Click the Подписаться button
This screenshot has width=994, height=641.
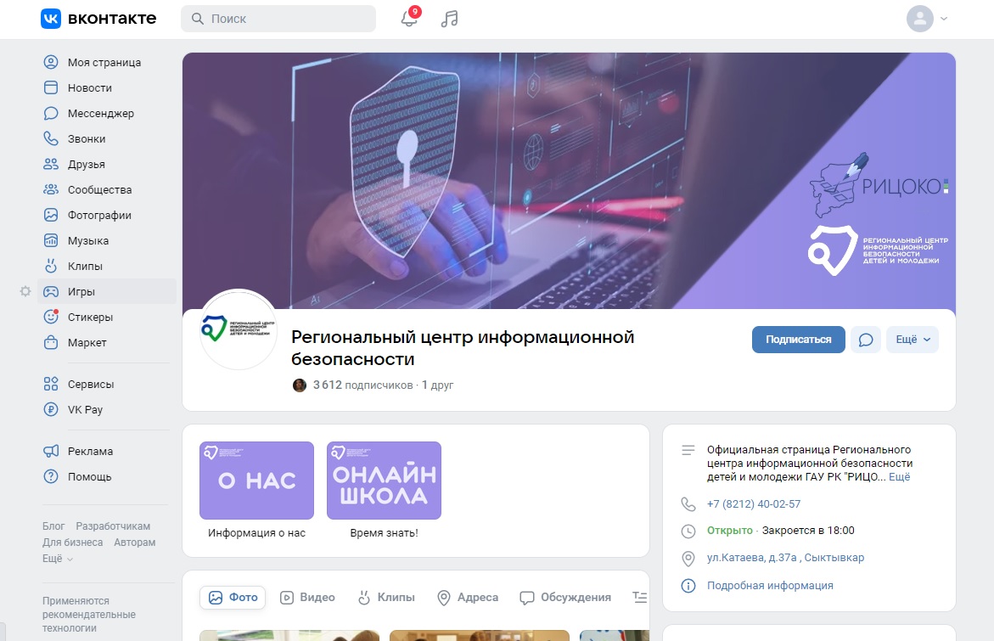(798, 340)
